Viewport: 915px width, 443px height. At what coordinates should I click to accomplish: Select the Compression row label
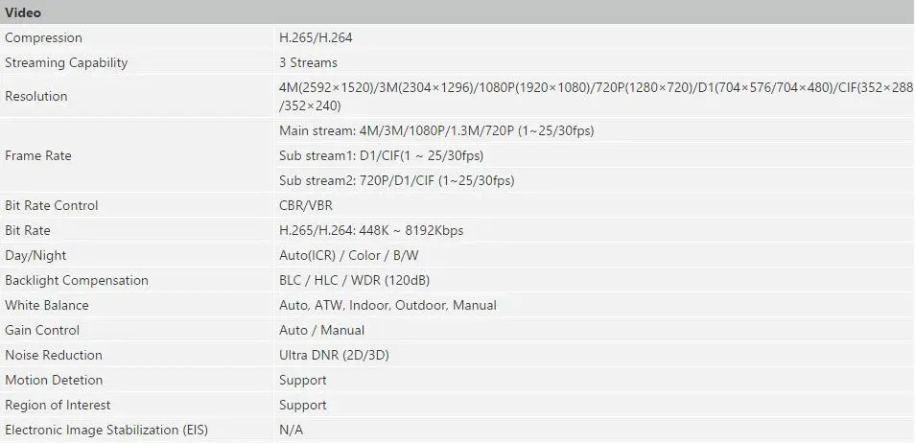coord(43,38)
